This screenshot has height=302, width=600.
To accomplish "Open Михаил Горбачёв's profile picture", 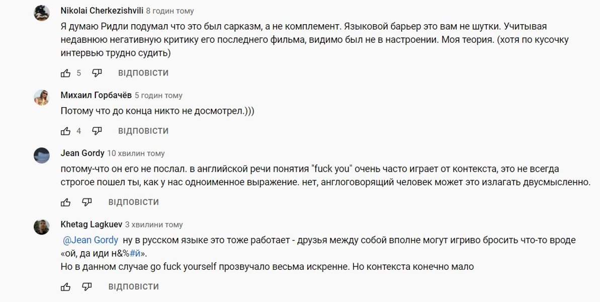I will [x=42, y=98].
